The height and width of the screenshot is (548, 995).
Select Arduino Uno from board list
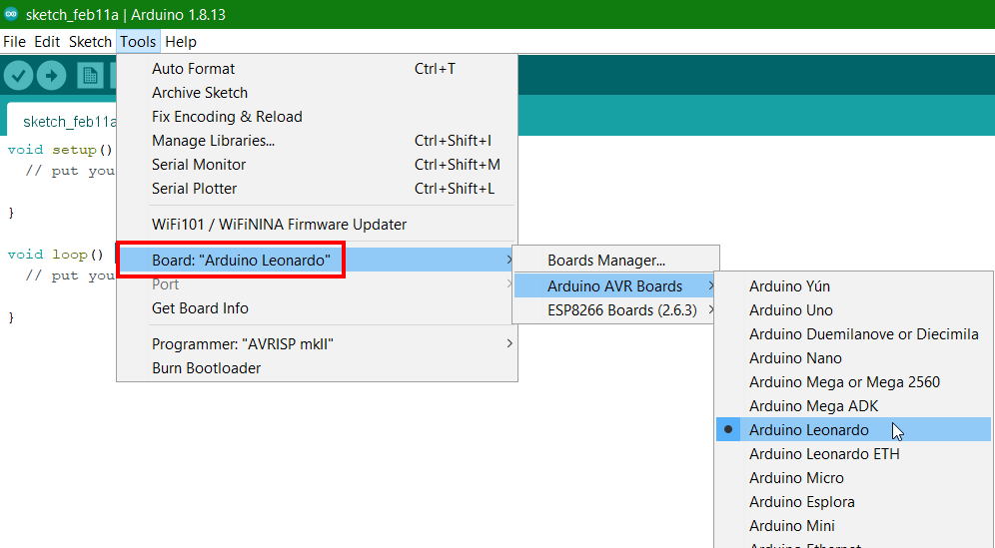click(x=791, y=310)
